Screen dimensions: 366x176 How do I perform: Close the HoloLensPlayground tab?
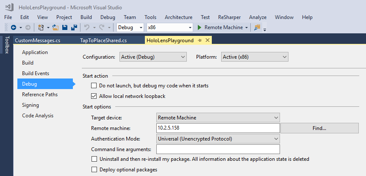tap(207, 41)
